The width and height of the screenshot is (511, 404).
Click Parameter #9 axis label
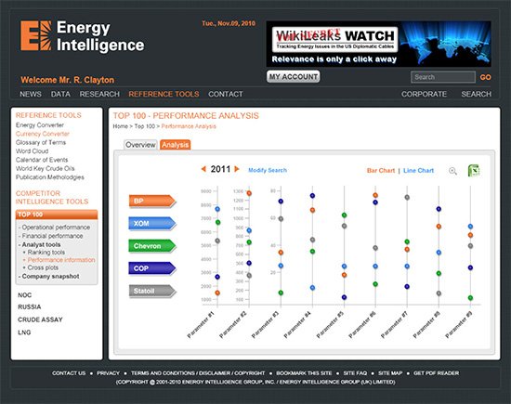(x=459, y=325)
